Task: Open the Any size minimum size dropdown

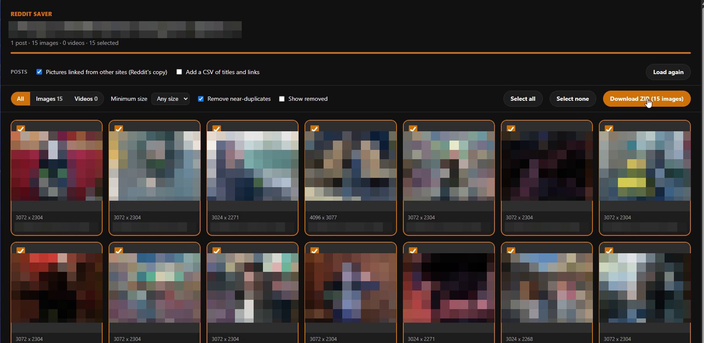Action: click(170, 99)
